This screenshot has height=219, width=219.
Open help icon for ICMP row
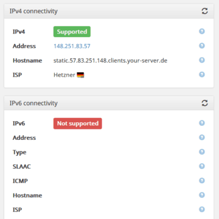tap(202, 181)
